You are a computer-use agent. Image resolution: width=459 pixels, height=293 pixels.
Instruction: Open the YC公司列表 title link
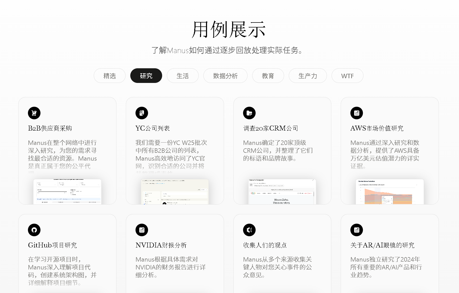click(153, 128)
